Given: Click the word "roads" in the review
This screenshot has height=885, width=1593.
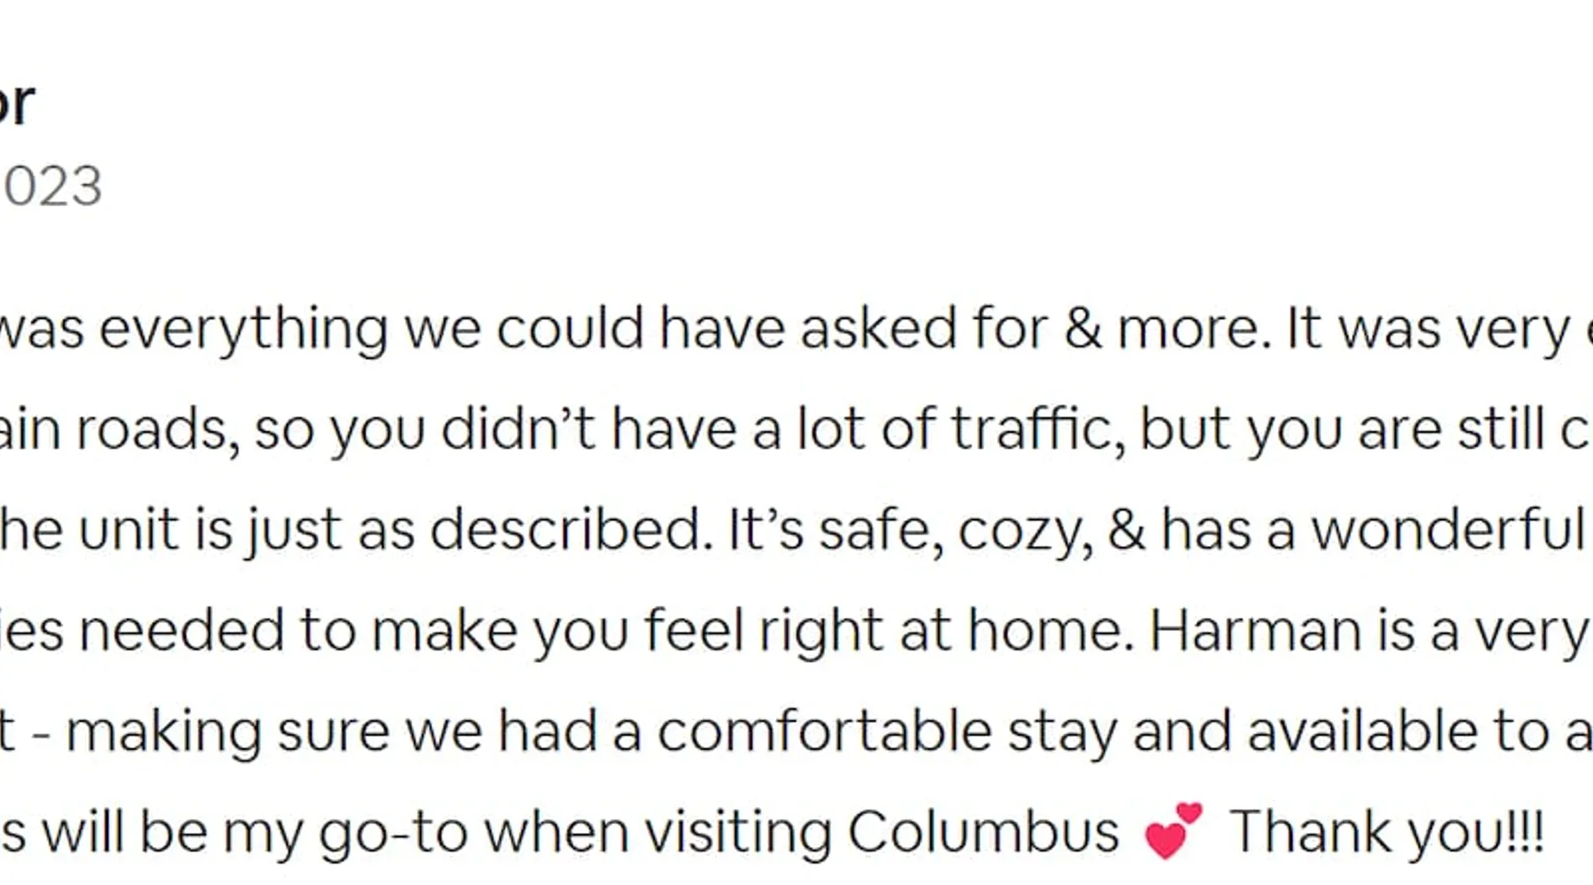Looking at the screenshot, I should (158, 429).
